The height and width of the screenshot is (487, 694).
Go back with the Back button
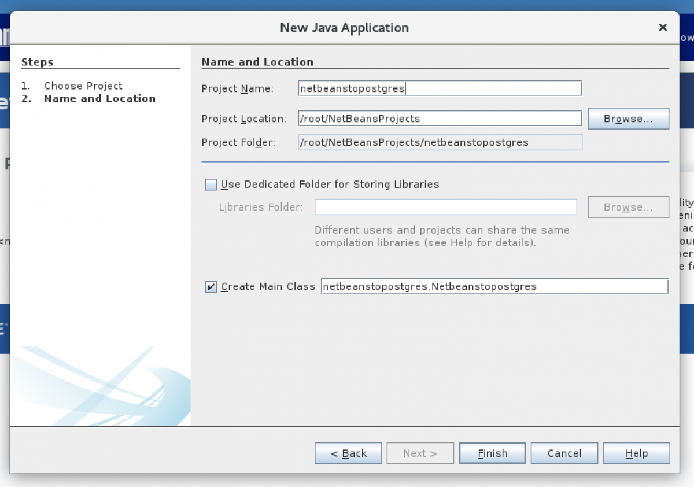(x=348, y=453)
